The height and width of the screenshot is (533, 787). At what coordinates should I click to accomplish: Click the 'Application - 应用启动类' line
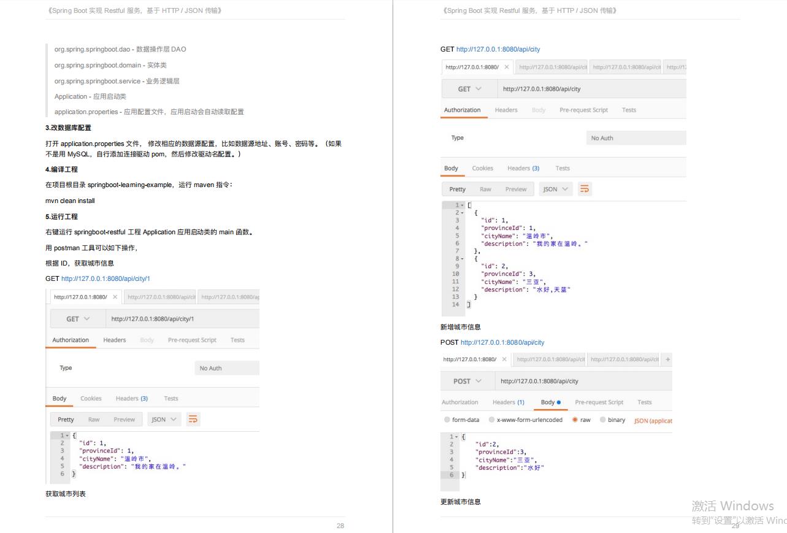[x=90, y=96]
